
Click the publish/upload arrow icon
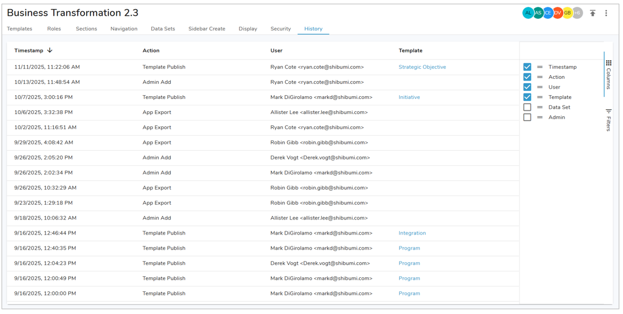coord(593,13)
